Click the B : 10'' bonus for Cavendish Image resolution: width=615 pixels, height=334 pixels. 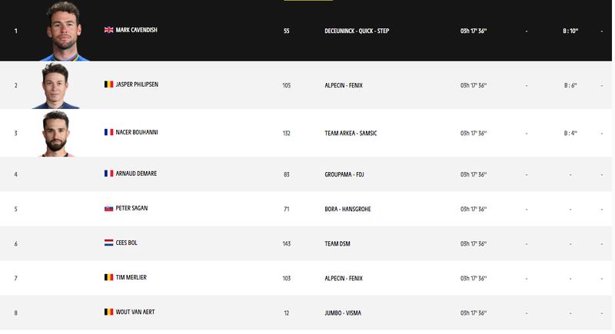click(x=570, y=31)
